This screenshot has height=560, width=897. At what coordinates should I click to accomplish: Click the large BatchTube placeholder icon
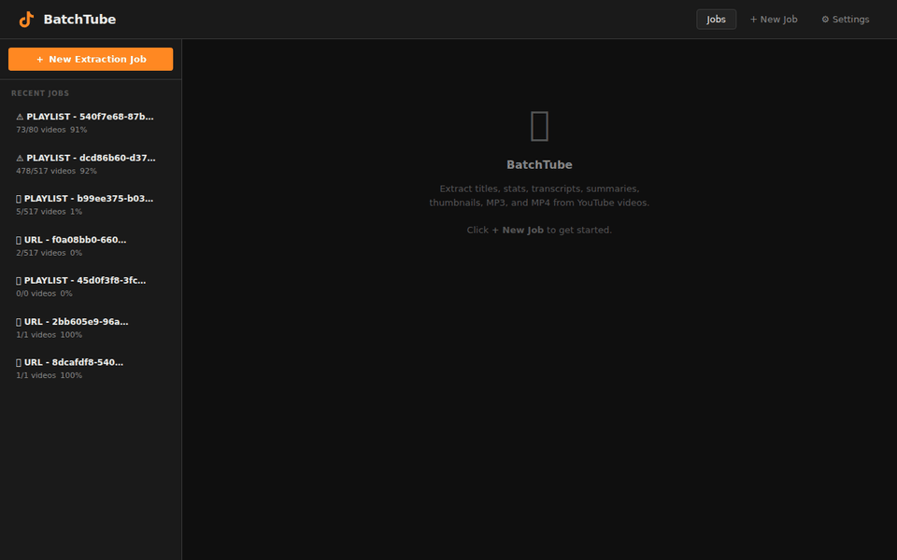click(x=538, y=125)
